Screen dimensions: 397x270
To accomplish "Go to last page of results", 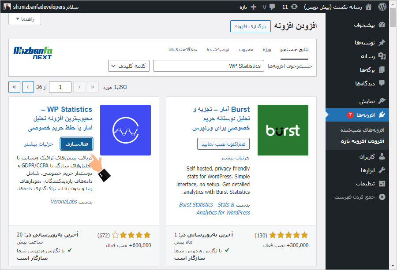I will (x=15, y=87).
